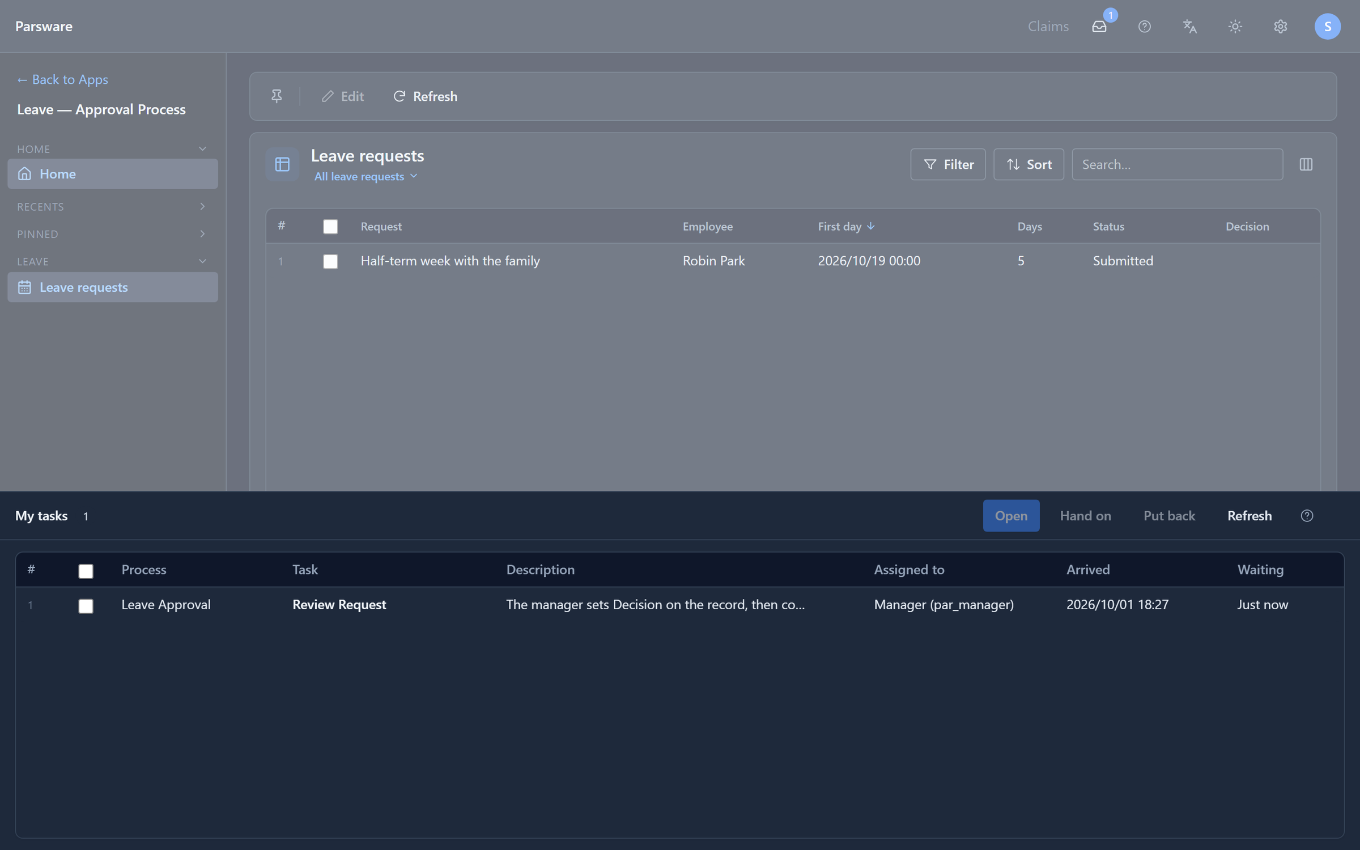Click the Status column header

[1108, 226]
